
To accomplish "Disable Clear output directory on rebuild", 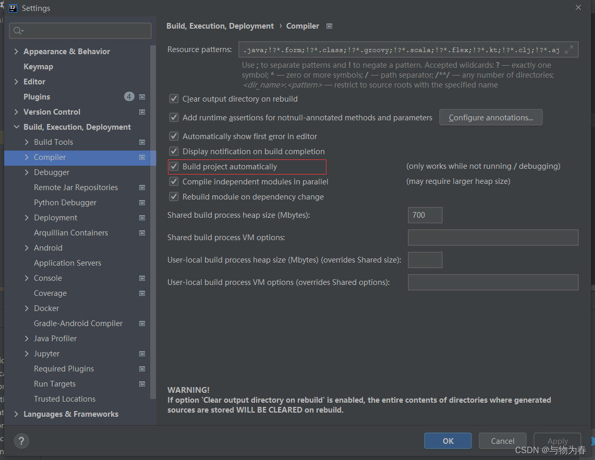I will point(174,98).
